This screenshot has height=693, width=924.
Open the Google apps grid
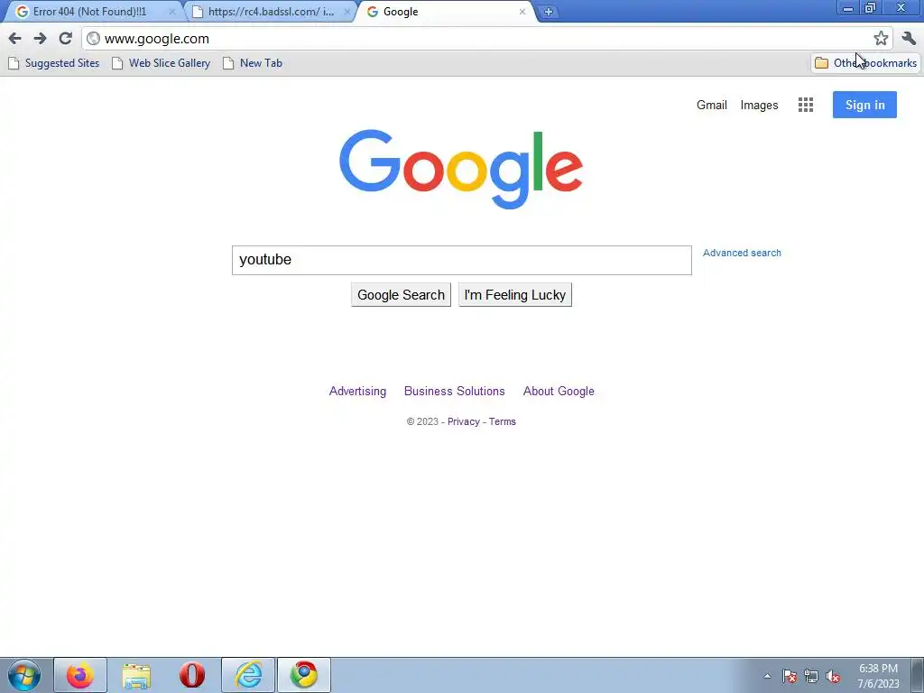(806, 105)
